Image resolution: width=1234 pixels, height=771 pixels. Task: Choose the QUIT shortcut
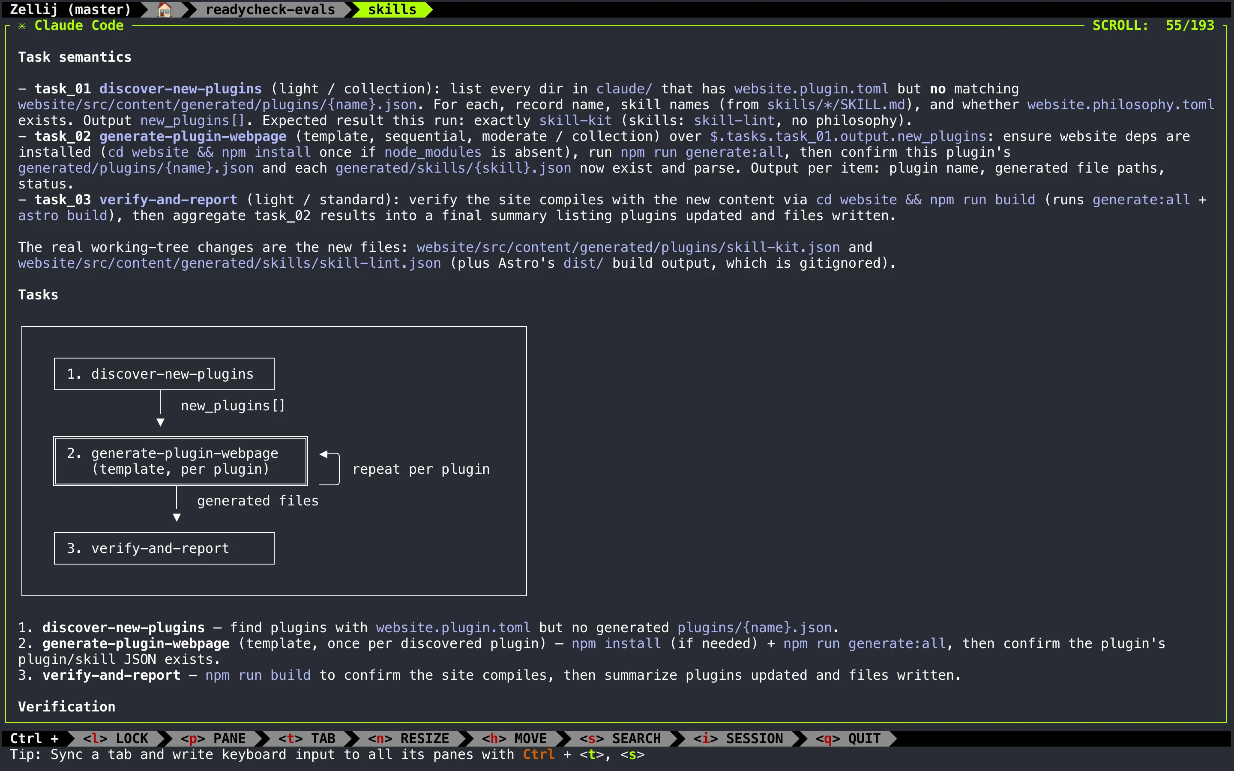(848, 738)
